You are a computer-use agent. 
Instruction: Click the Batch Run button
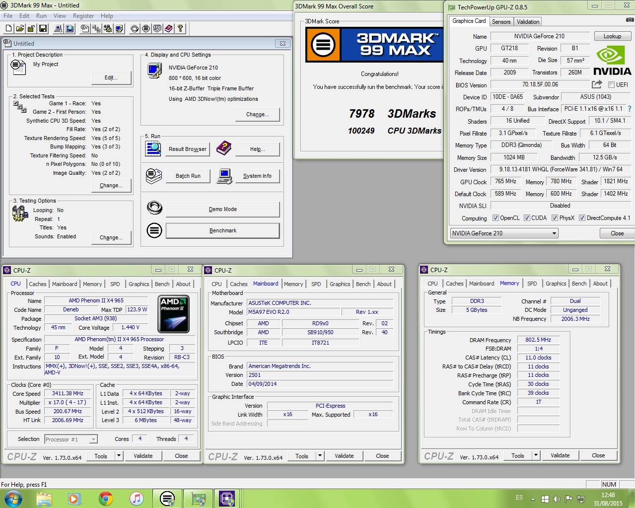188,176
